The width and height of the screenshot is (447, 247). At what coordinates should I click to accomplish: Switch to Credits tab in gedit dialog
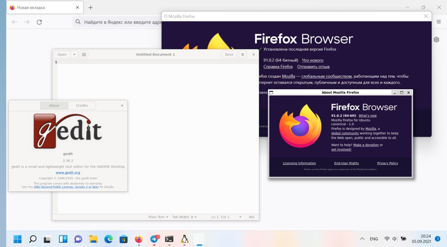[x=82, y=106]
